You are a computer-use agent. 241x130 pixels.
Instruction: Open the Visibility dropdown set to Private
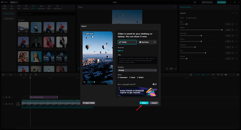coord(137,70)
